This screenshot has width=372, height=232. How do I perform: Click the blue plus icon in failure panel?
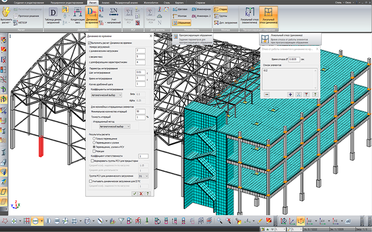[x=290, y=94]
